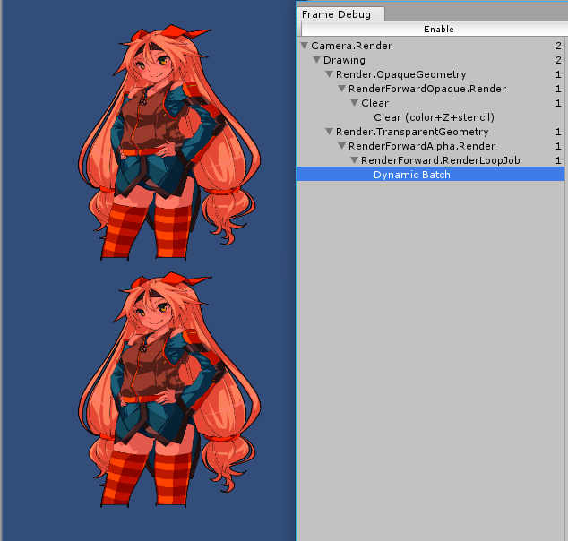Collapse the Clear parent node arrow
Image resolution: width=568 pixels, height=541 pixels.
[x=355, y=103]
